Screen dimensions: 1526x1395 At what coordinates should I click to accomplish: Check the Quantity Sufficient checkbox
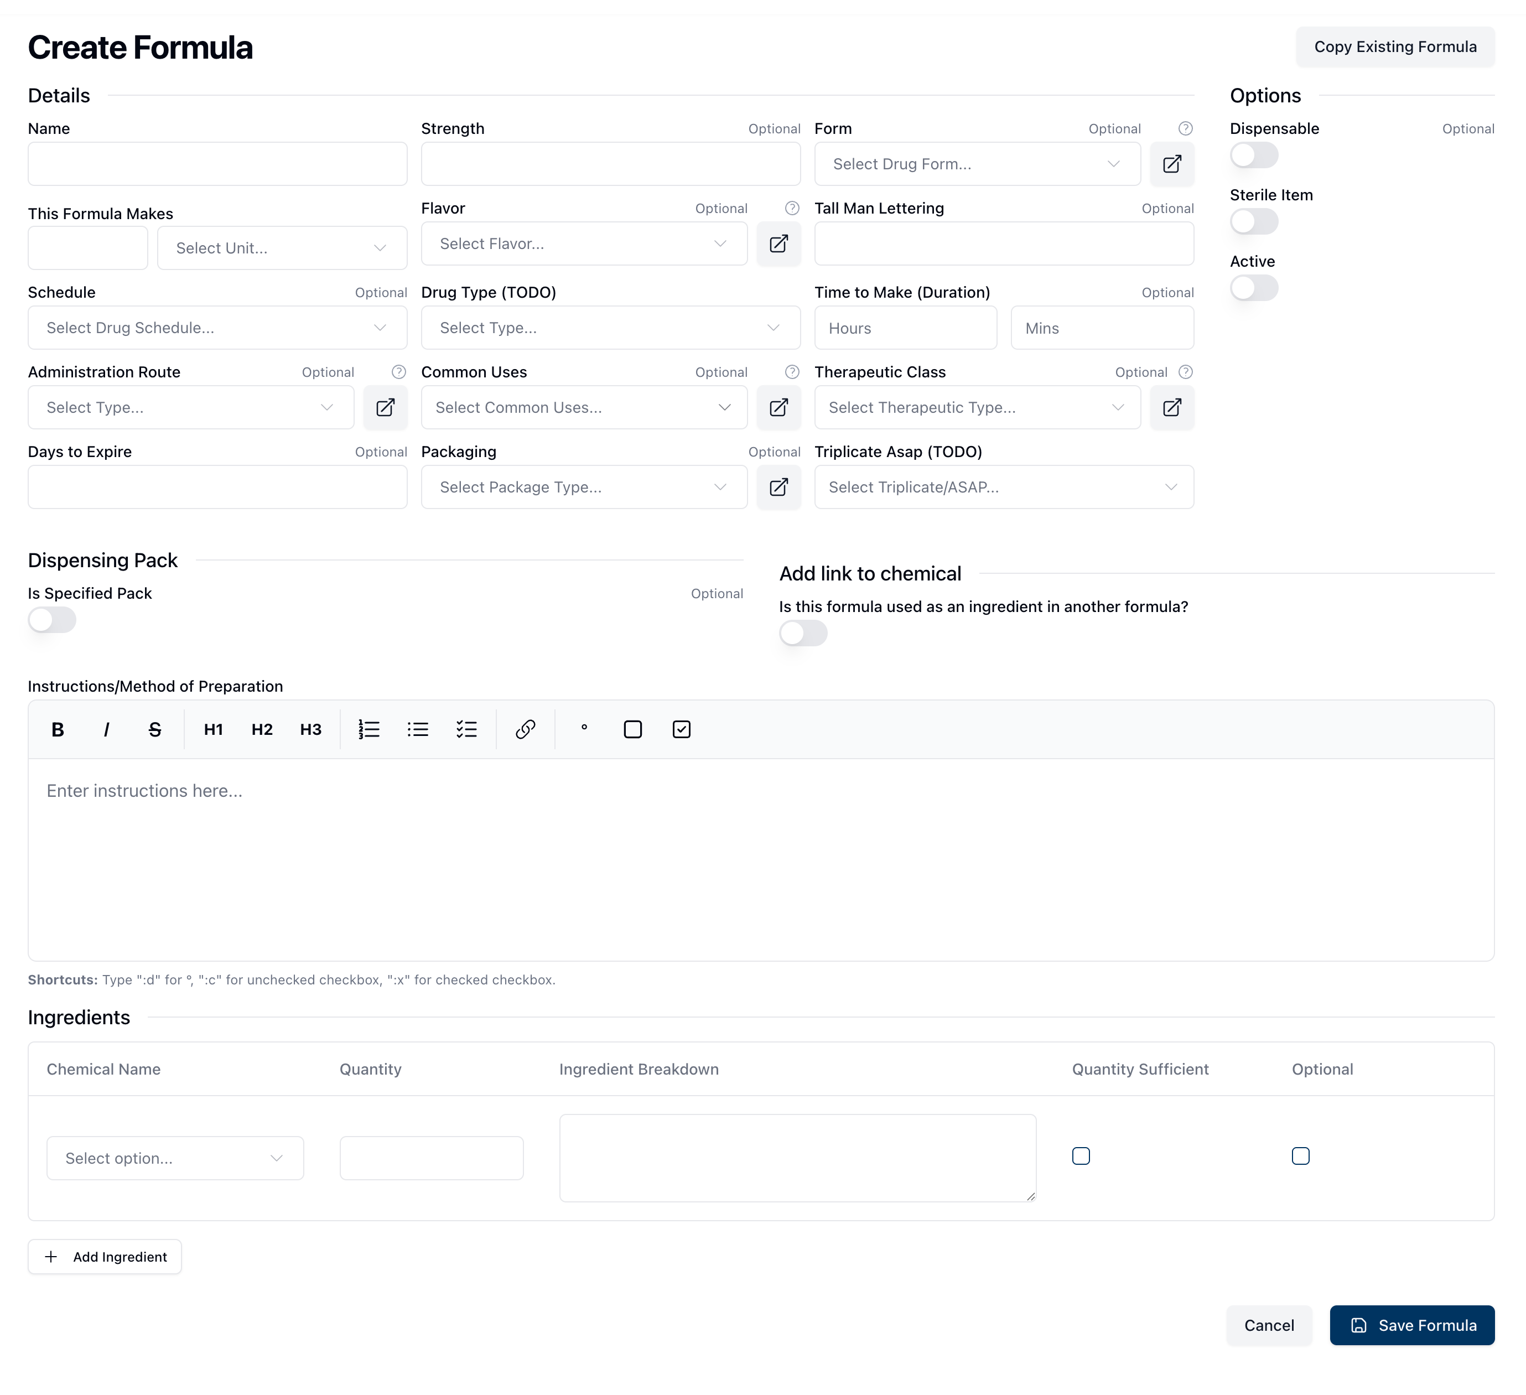[1080, 1156]
